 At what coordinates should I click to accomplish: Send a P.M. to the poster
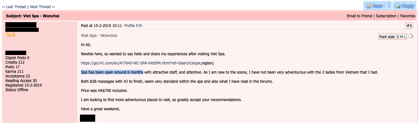coord(139,26)
